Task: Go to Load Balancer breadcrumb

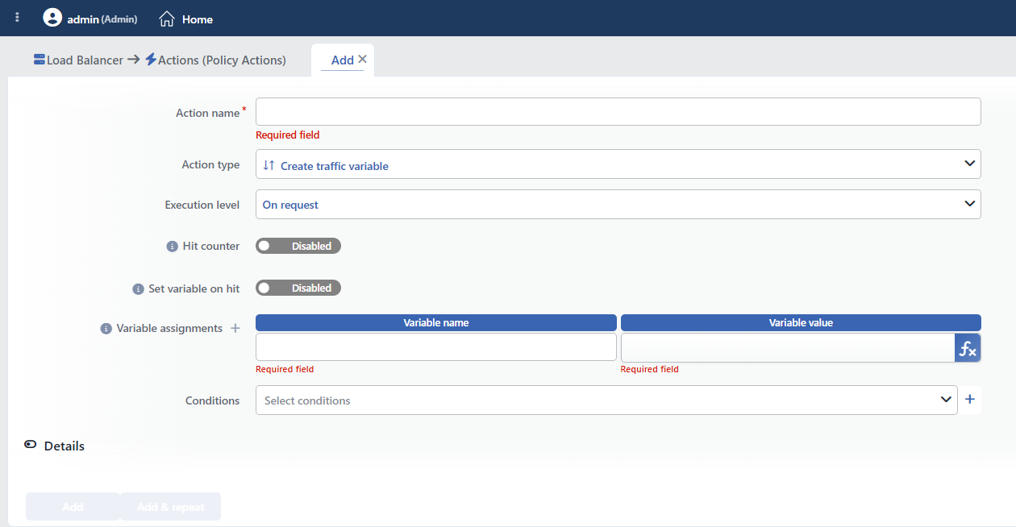Action: [85, 60]
